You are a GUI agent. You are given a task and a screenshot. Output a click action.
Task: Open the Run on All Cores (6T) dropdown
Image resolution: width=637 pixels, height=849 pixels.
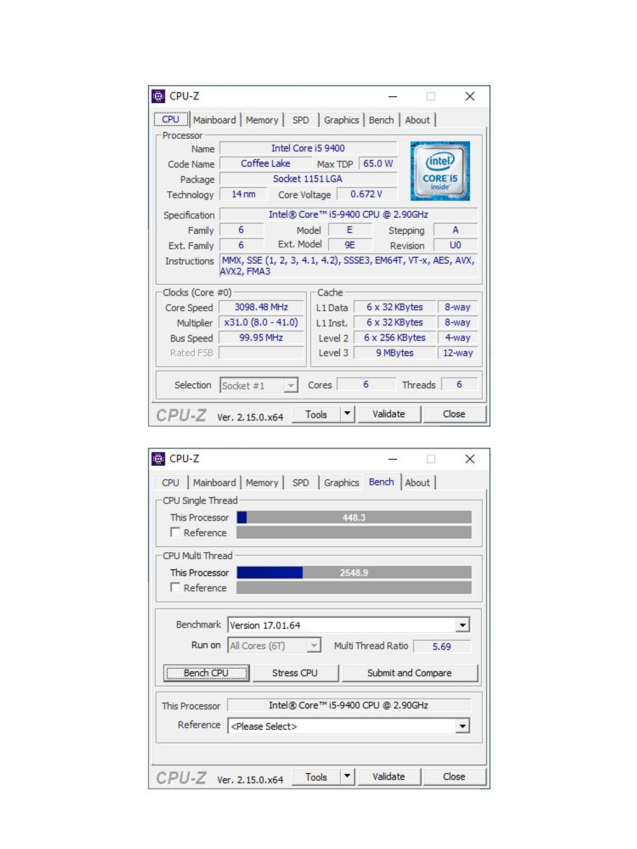(313, 646)
